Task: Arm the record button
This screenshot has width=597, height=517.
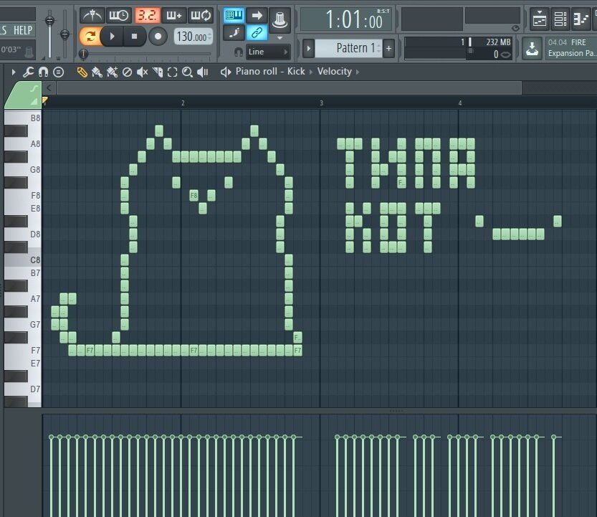Action: (158, 37)
